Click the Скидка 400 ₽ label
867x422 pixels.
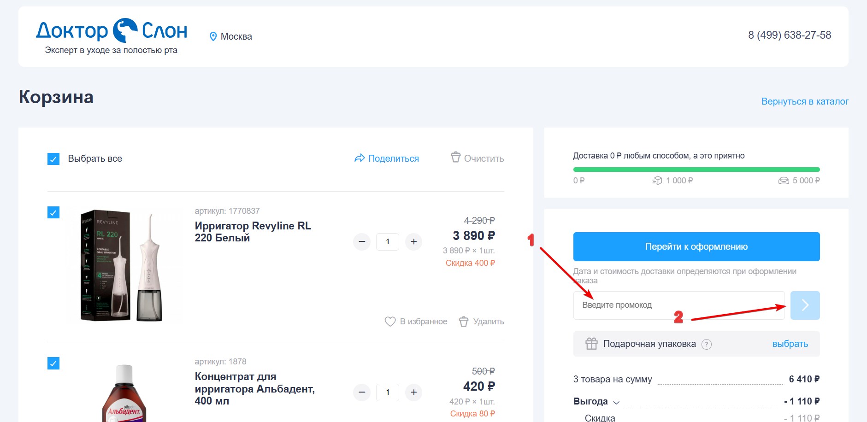470,263
